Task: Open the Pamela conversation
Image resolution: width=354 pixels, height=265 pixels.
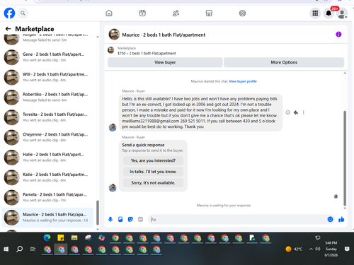Action: 47,197
